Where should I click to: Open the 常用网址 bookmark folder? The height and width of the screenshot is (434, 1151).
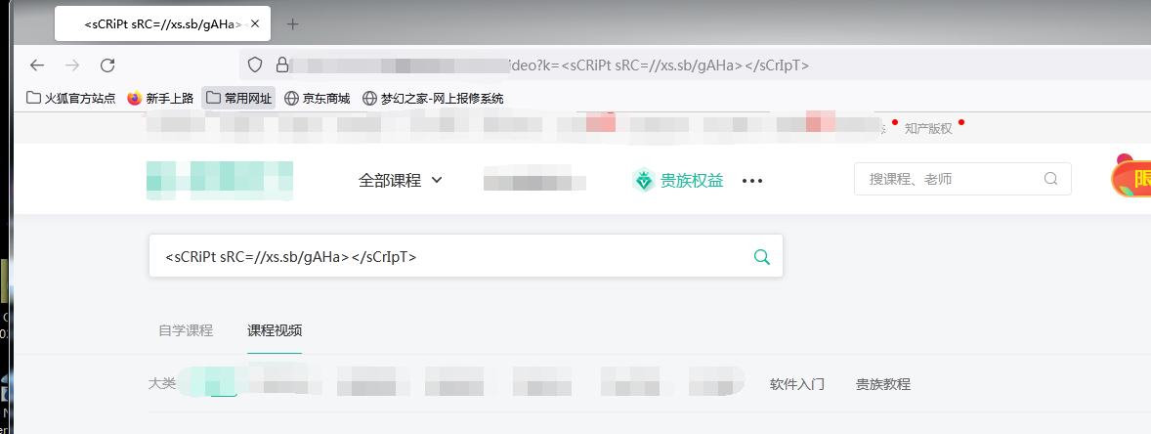pos(238,98)
